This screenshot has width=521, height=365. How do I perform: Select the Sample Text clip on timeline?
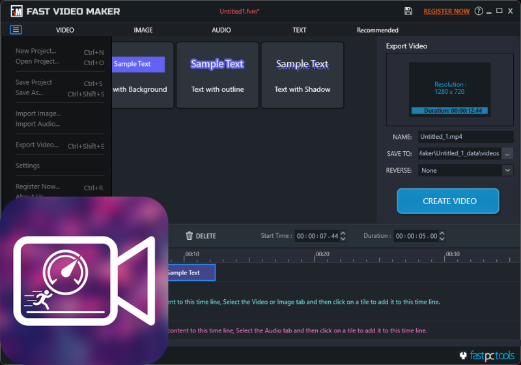[x=189, y=272]
